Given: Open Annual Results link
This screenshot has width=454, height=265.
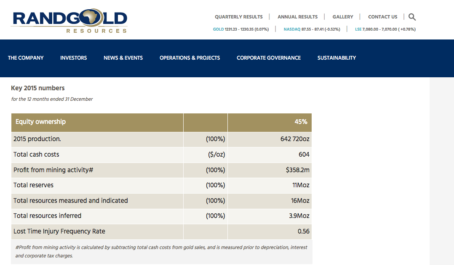Looking at the screenshot, I should pyautogui.click(x=297, y=17).
